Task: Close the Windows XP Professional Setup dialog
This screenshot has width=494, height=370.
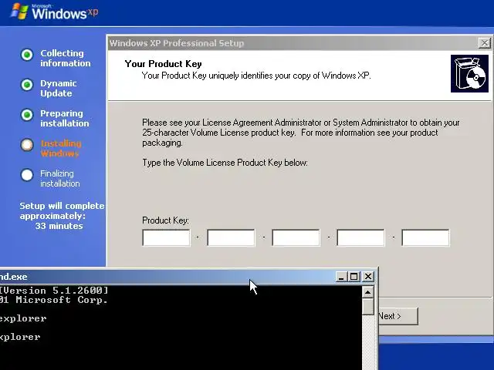Action: point(485,43)
